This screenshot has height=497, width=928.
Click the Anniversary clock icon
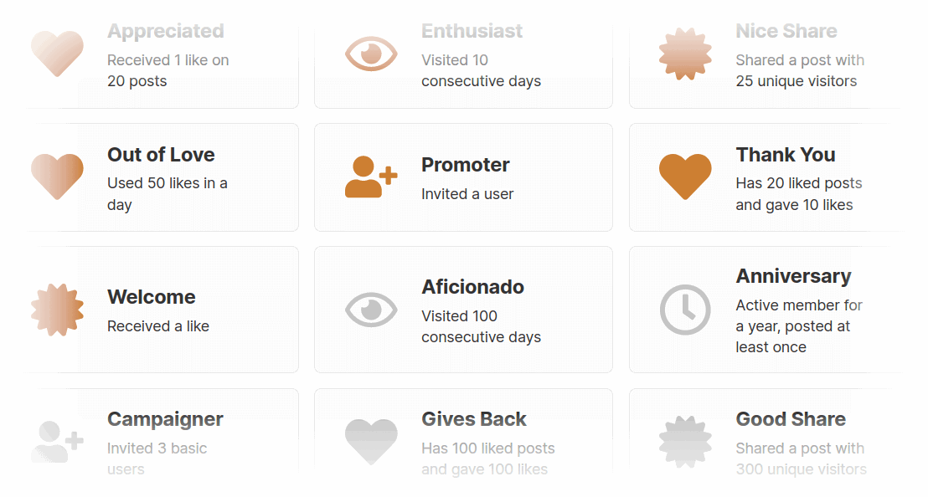685,310
